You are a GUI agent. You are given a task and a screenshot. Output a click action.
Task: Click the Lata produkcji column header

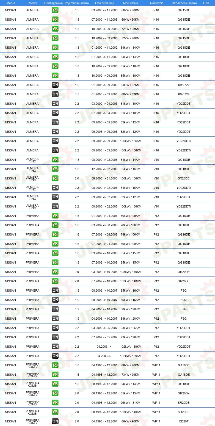(104, 3)
